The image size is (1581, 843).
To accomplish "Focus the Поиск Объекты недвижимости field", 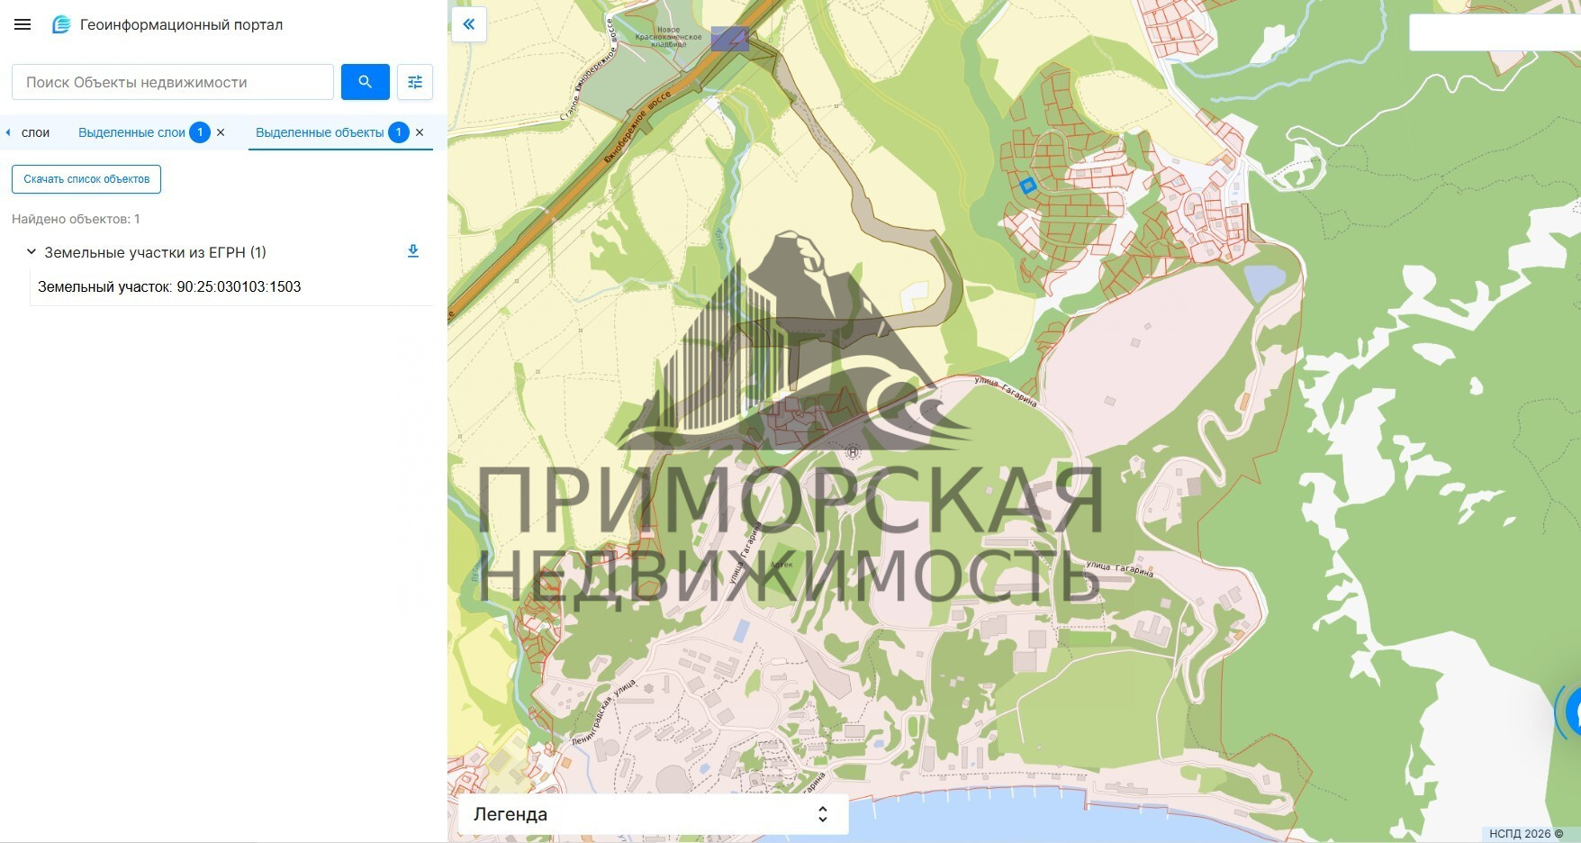I will pos(173,82).
